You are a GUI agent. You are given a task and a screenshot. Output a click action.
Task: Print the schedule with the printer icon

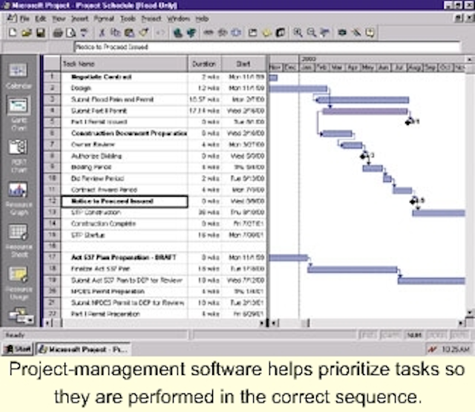pos(58,33)
